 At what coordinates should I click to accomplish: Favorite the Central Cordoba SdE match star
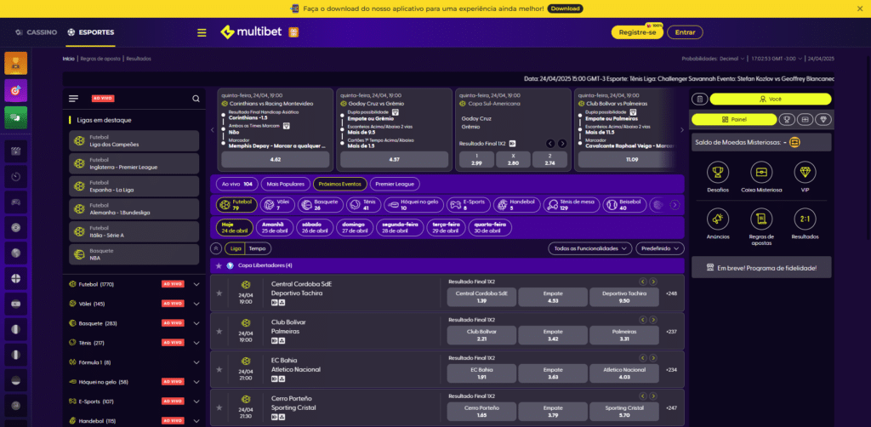point(219,293)
